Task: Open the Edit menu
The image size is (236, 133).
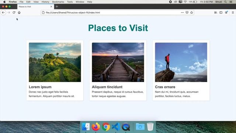Action: point(28,2)
